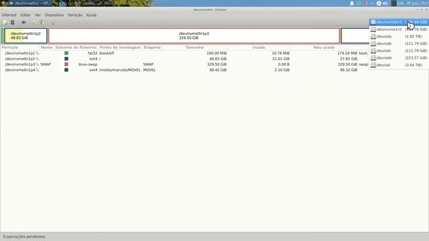The image size is (429, 241).
Task: Click the key icon beside /dev/nvme0n1p2
Action: point(38,59)
